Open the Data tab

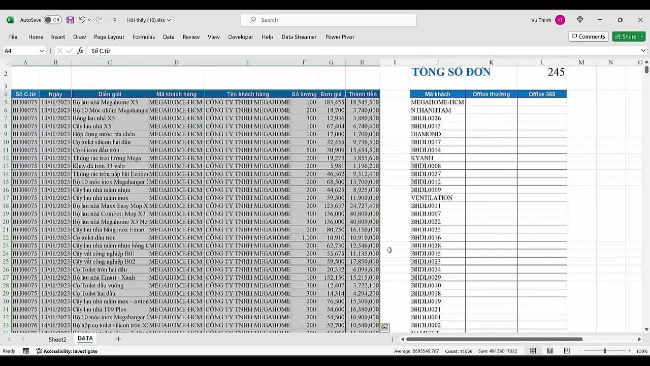(169, 37)
